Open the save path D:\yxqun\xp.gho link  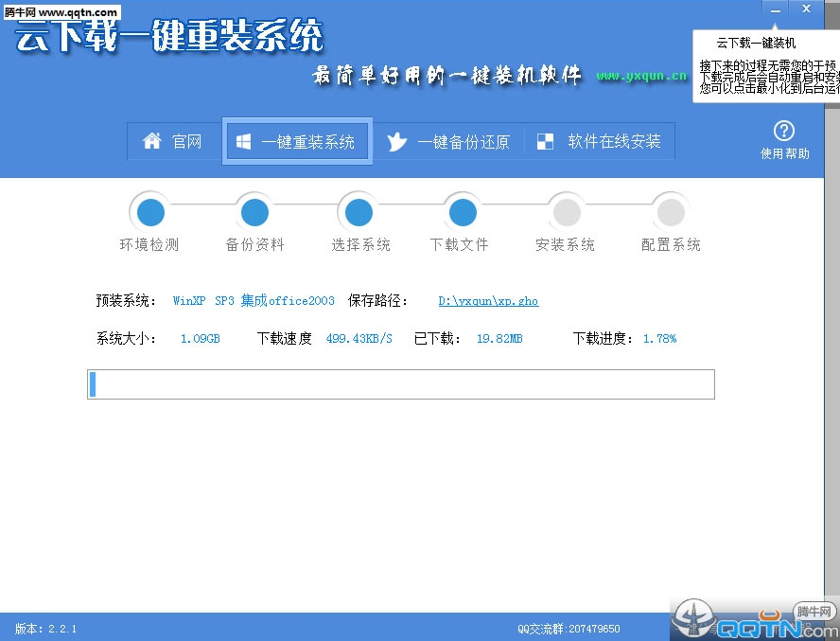pos(488,301)
